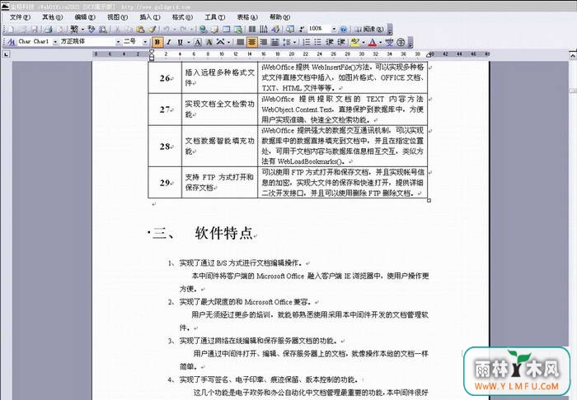The width and height of the screenshot is (577, 400).
Task: Expand the line spacing dropdown arrow
Action: (294, 42)
